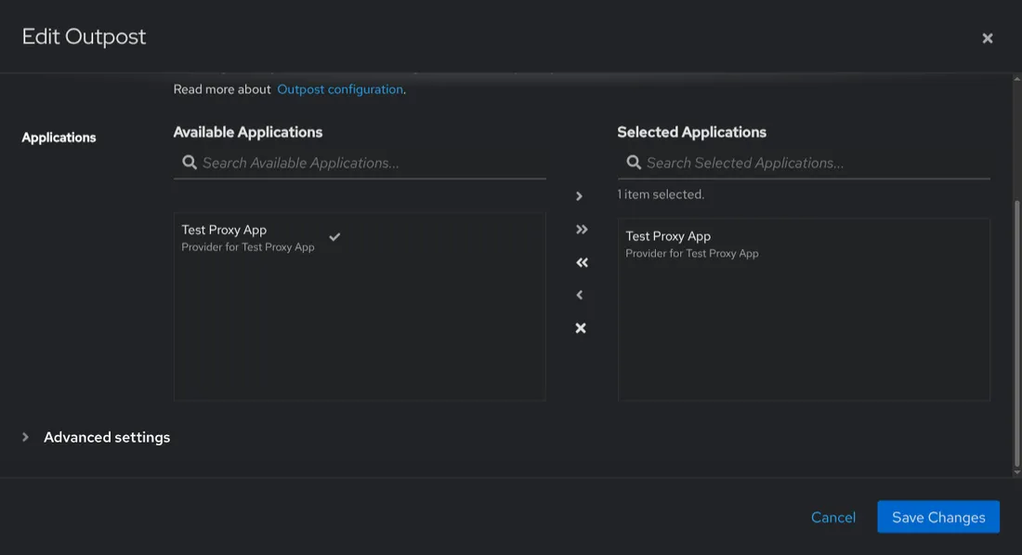Remove all applications with double left arrow
Image resolution: width=1022 pixels, height=555 pixels.
coord(582,263)
